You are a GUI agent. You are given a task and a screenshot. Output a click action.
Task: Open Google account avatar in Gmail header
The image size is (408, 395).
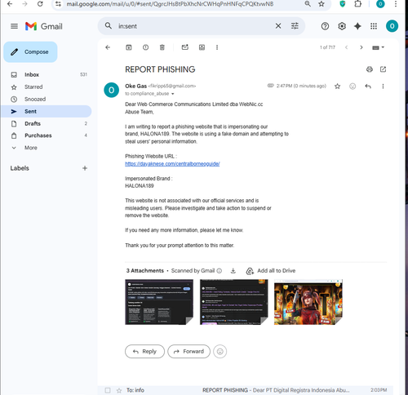click(x=392, y=26)
